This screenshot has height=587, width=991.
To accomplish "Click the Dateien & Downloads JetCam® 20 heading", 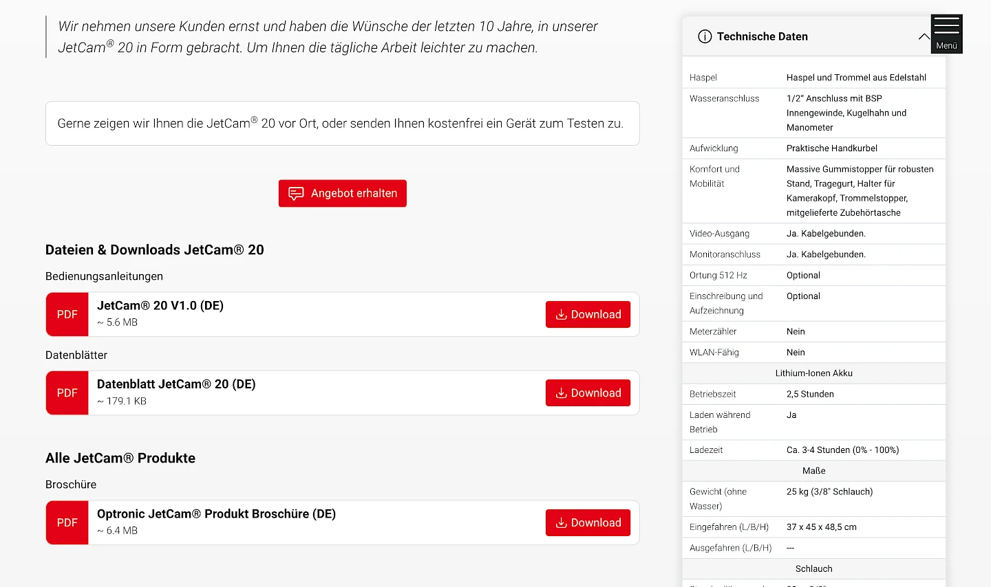I will (x=155, y=250).
